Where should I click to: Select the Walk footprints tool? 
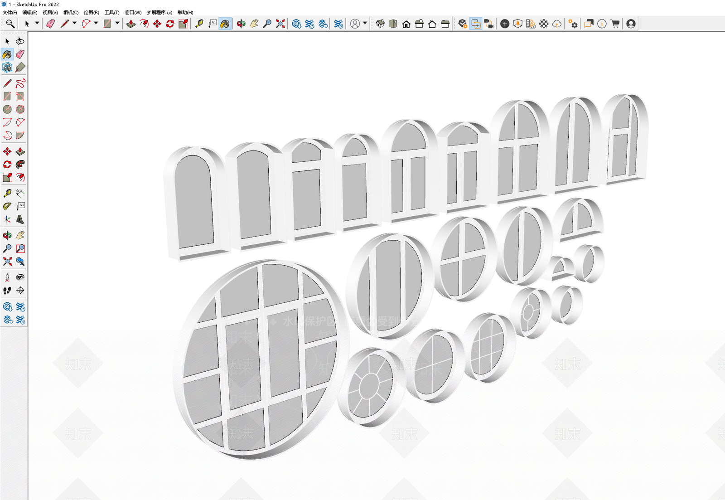(x=7, y=291)
